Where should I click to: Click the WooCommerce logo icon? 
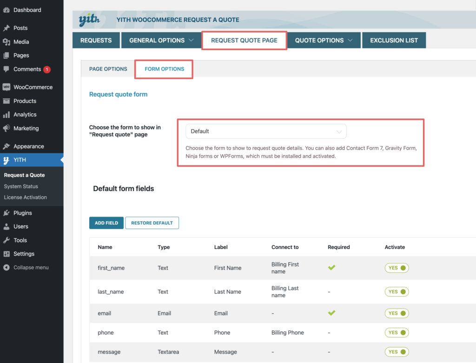point(7,87)
